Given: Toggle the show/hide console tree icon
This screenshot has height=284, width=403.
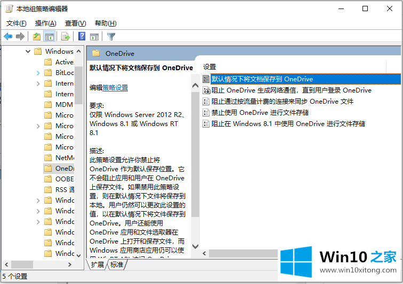Looking at the screenshot, I should coord(49,37).
